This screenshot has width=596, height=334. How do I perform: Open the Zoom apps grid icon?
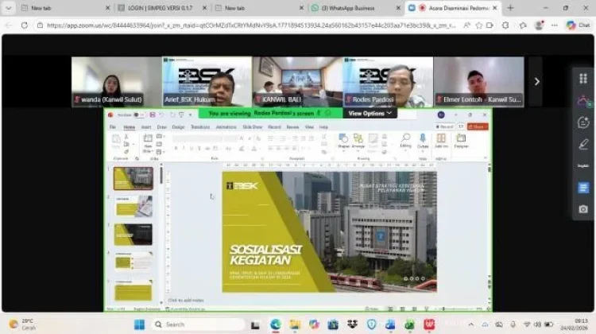pos(583,79)
